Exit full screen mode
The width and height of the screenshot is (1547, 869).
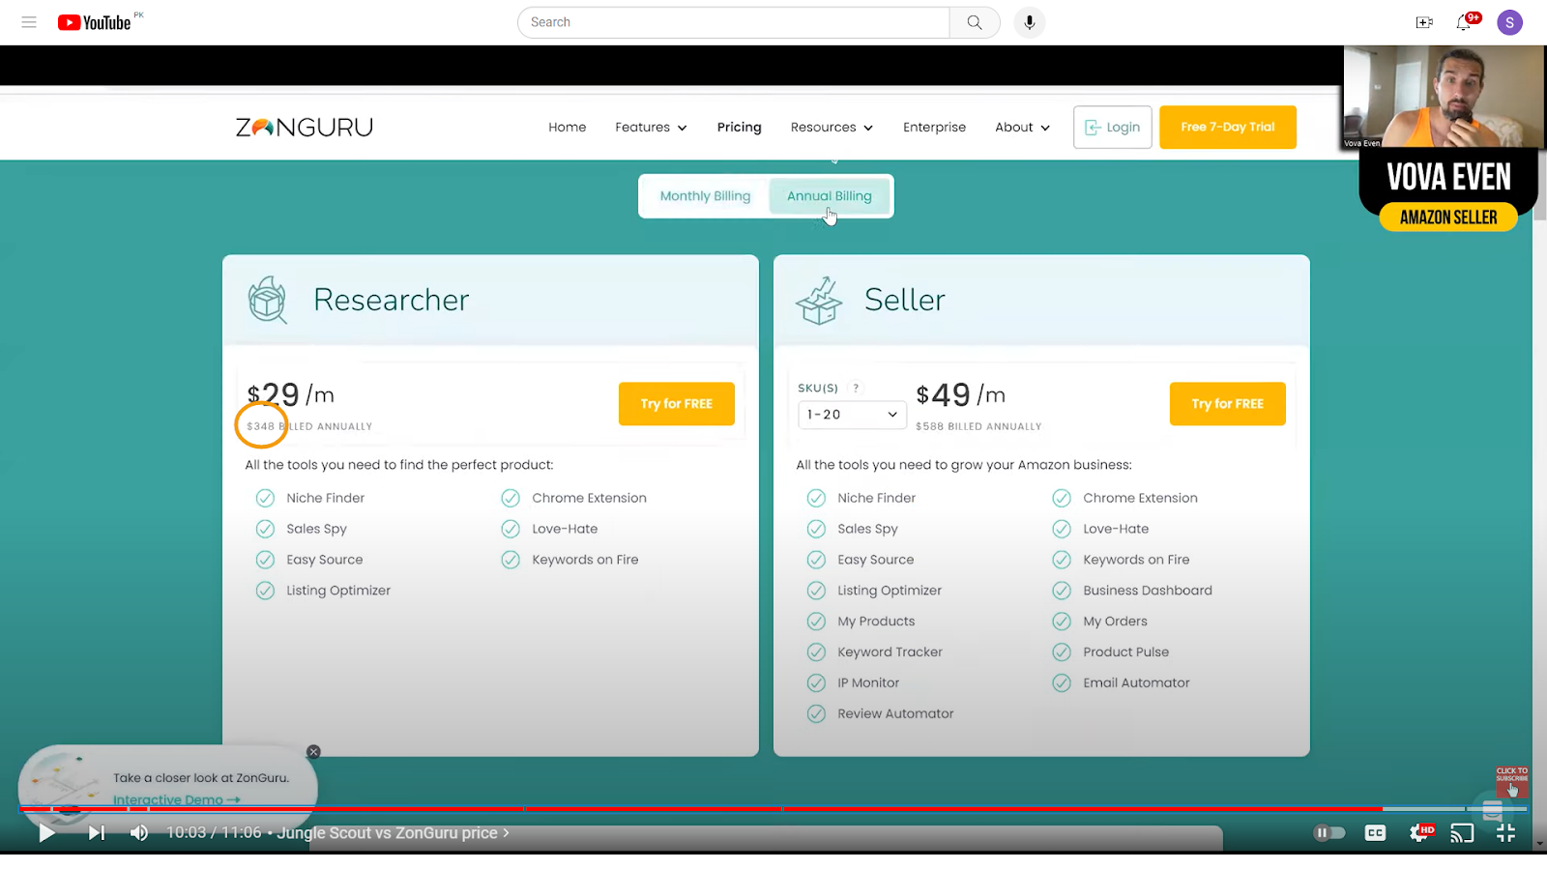coord(1505,833)
